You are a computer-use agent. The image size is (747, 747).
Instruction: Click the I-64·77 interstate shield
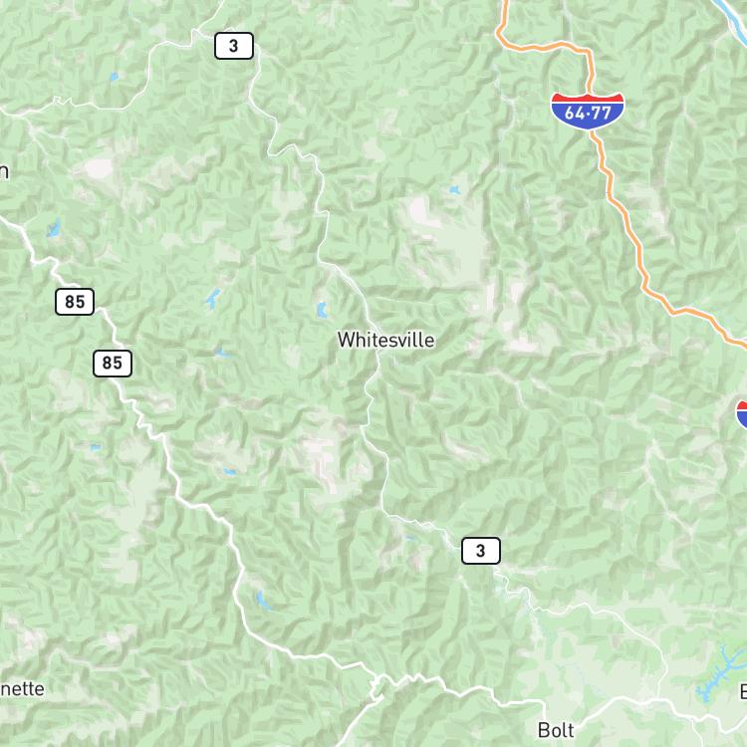(x=587, y=112)
